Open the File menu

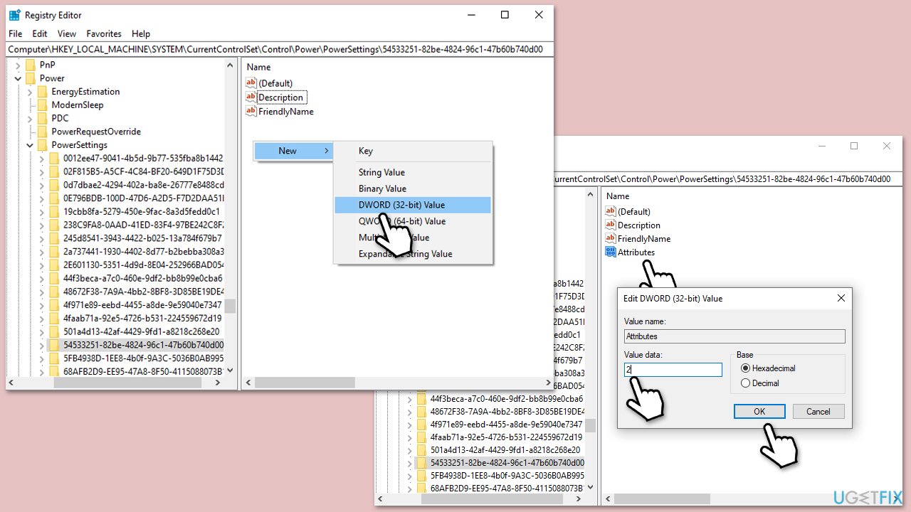[15, 33]
